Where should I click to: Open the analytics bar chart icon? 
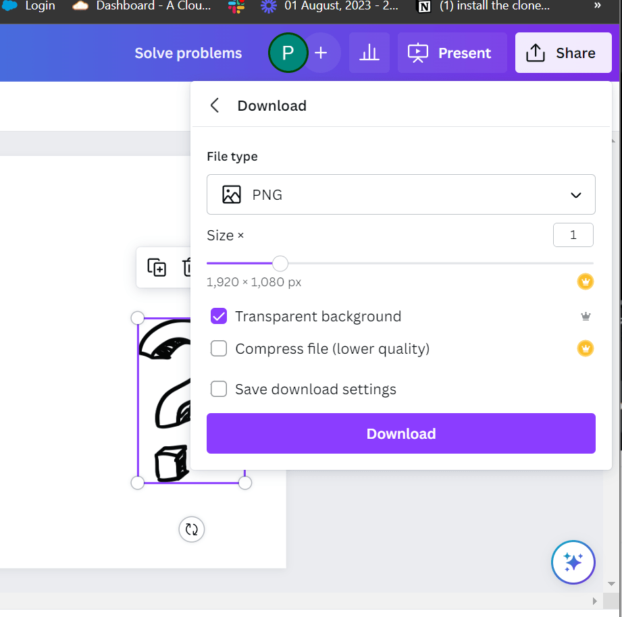pos(369,53)
